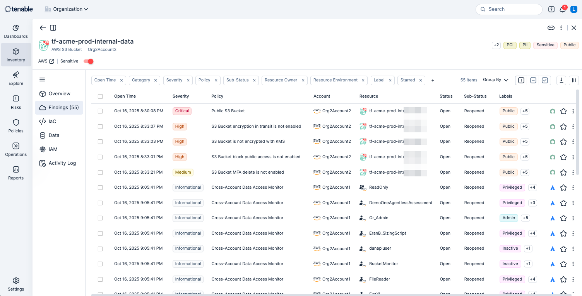Copy link using the chain icon
Viewport: 582px width, 296px height.
(x=551, y=28)
